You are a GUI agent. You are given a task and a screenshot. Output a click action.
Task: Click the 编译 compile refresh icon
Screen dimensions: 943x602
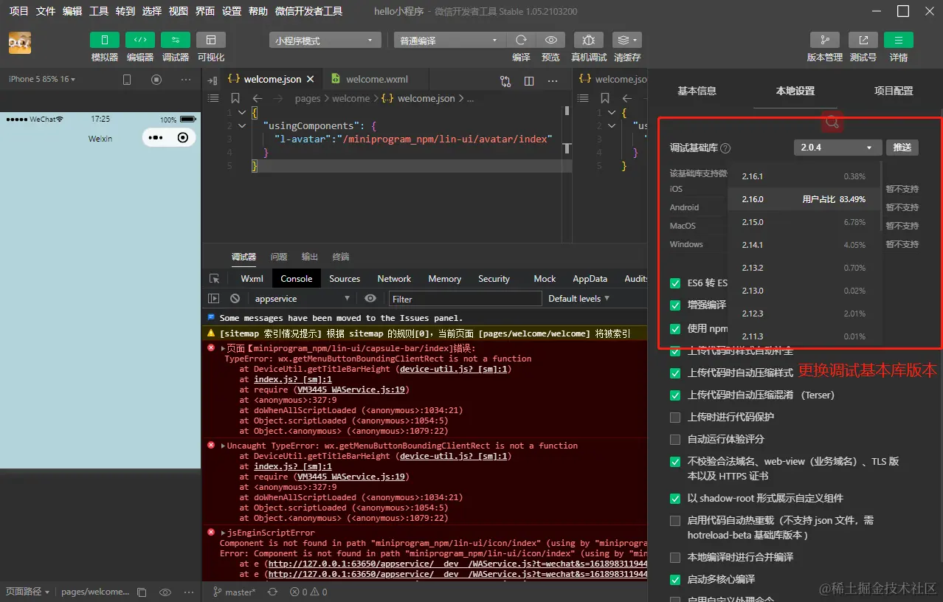[x=521, y=40]
